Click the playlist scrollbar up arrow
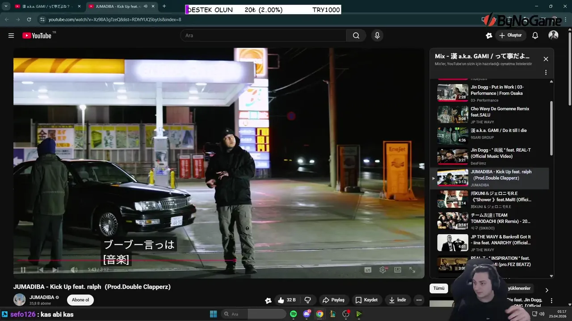This screenshot has height=321, width=572. [551, 82]
